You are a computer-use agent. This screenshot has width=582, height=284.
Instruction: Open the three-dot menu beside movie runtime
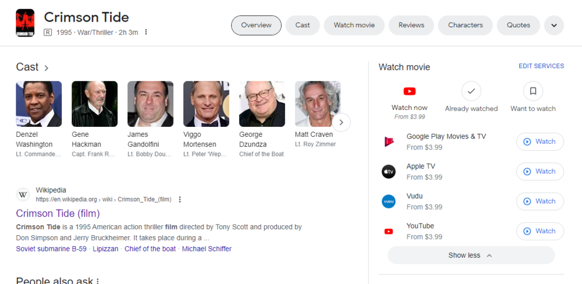pos(146,32)
